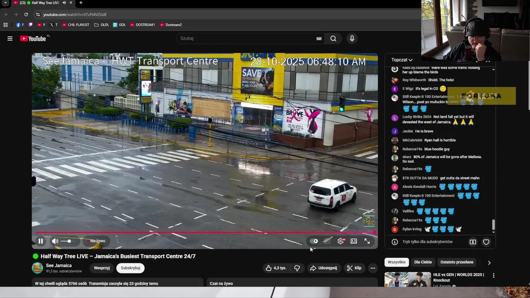Viewport: 530px width, 298px height.
Task: Go back in browser history
Action: 6,14
